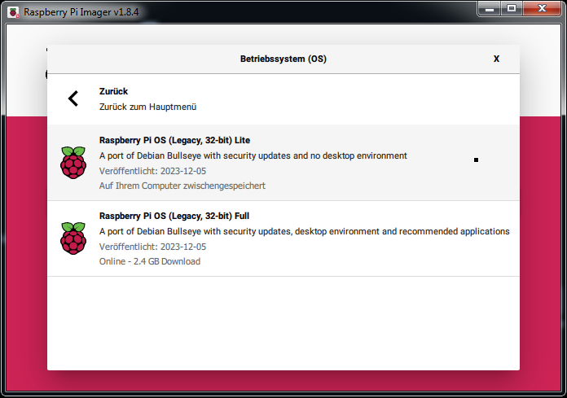Click the 'Betriebssystem (OS)' dialog header
This screenshot has width=567, height=398.
[283, 59]
